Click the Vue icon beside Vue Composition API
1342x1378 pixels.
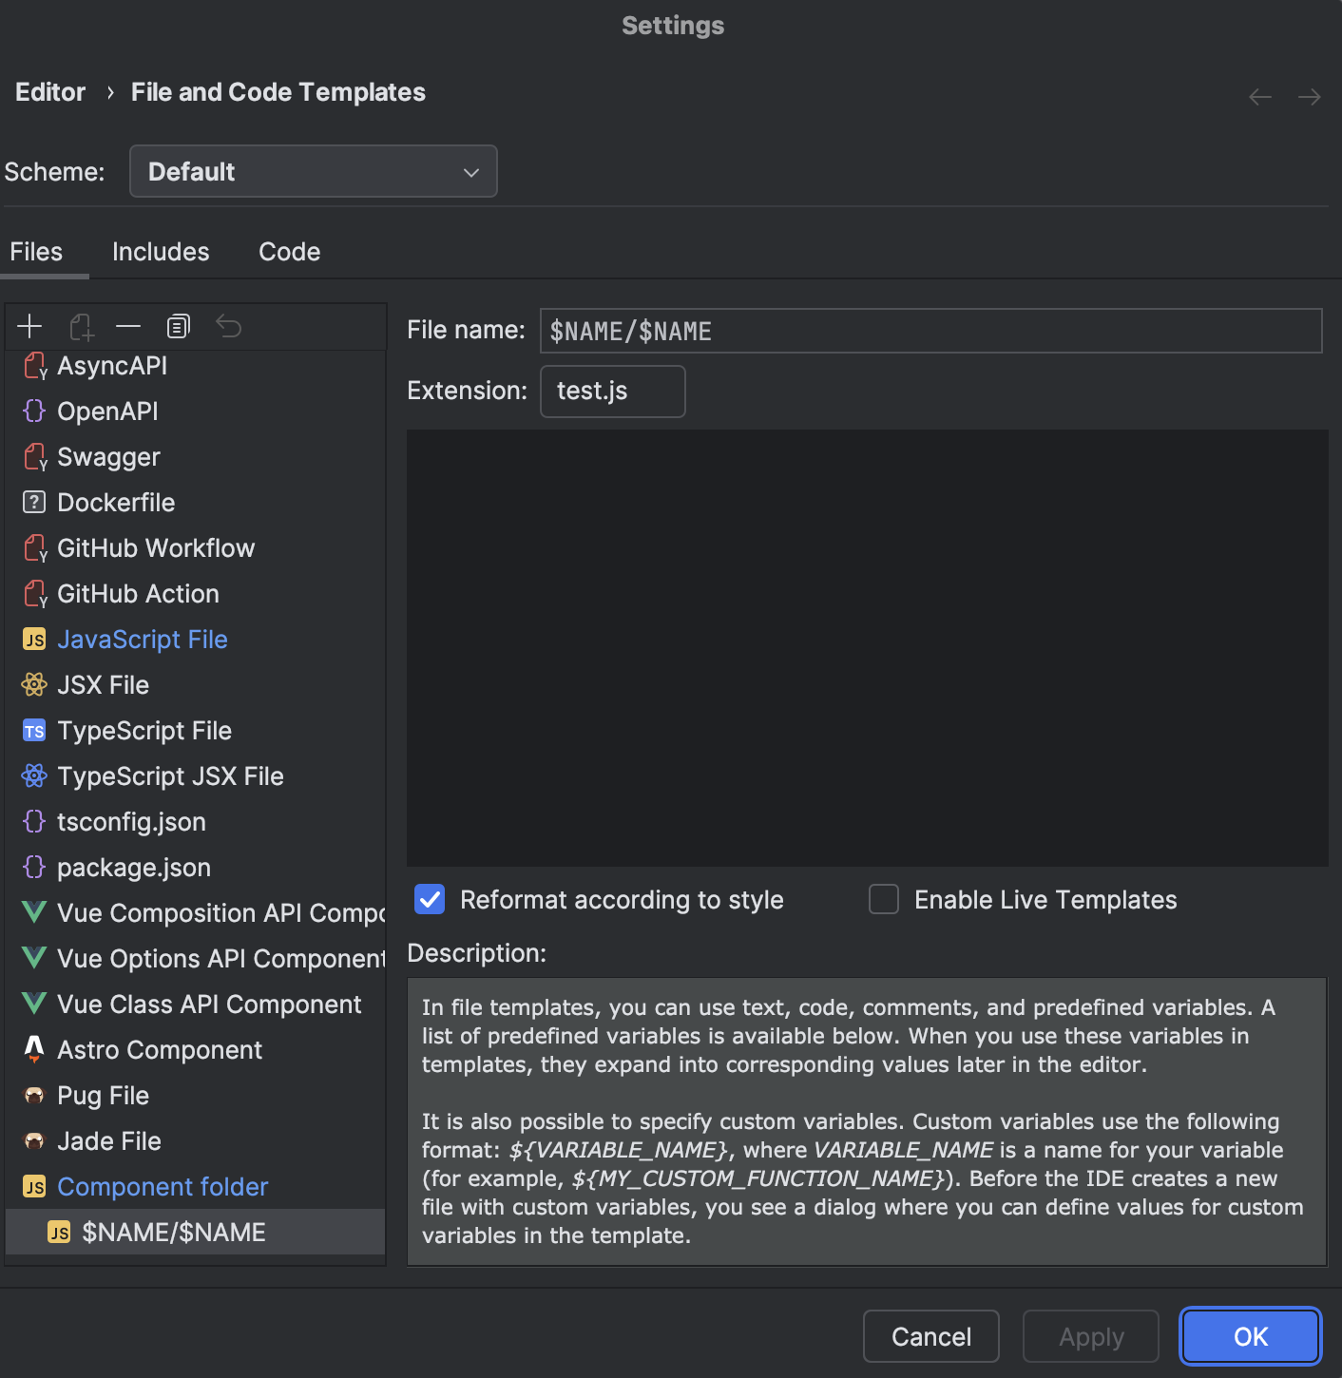pyautogui.click(x=34, y=912)
